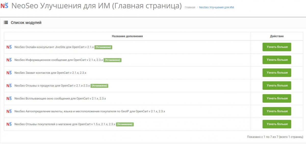Open Узнать больше for Захват контактов

point(277,73)
